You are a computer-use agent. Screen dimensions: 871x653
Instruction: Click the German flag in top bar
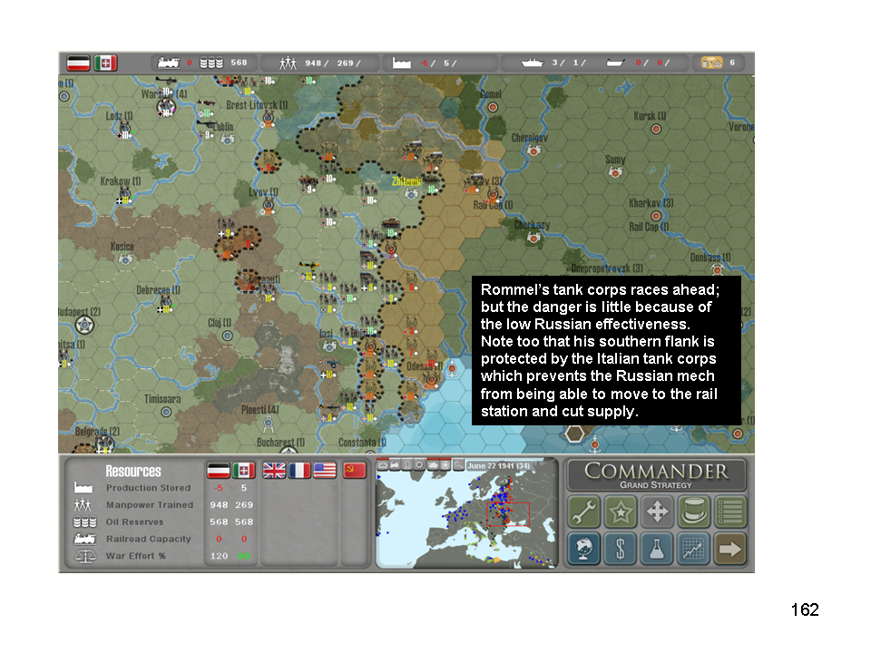(x=77, y=63)
